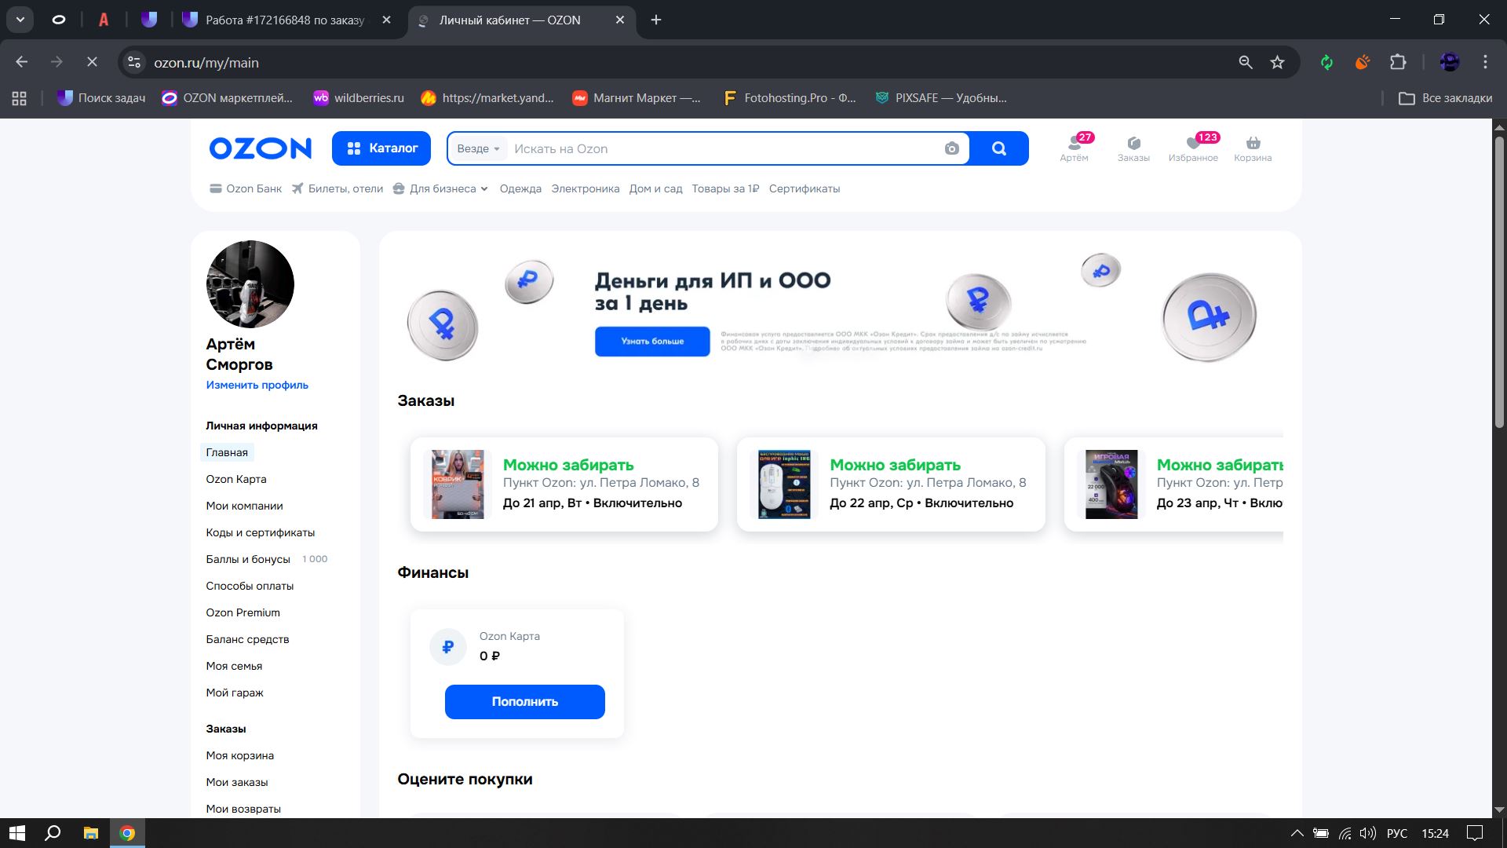This screenshot has height=848, width=1507.
Task: Click the Узнать больше banner button
Action: 652,342
